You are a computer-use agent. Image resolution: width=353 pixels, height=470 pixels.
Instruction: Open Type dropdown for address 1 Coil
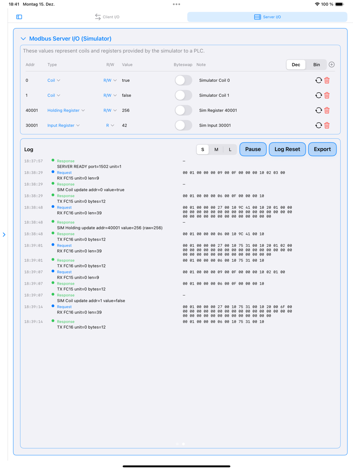click(54, 95)
